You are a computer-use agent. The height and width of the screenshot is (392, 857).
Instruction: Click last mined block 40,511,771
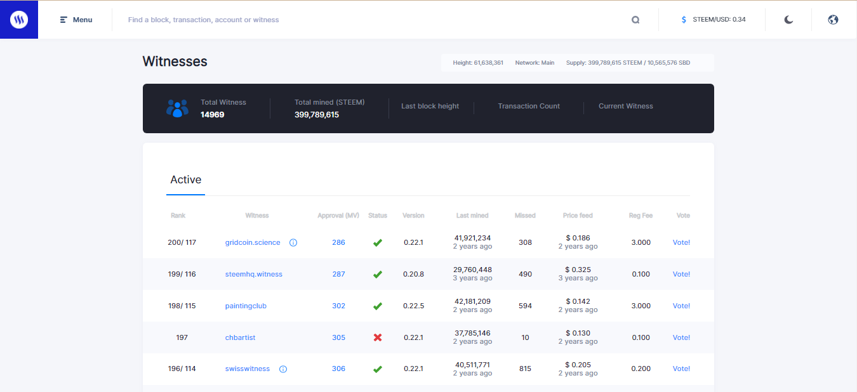click(472, 365)
